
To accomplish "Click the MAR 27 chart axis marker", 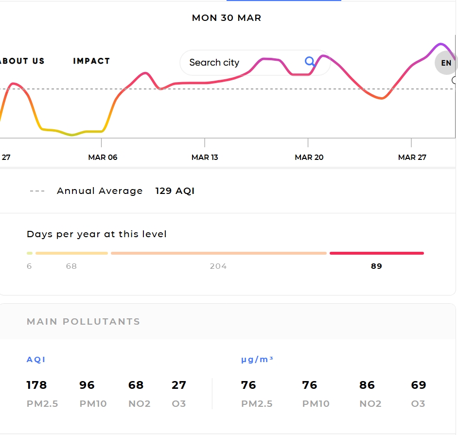I will [412, 157].
